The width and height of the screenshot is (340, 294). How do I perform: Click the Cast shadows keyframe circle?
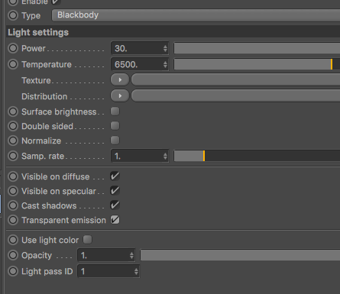click(x=13, y=205)
